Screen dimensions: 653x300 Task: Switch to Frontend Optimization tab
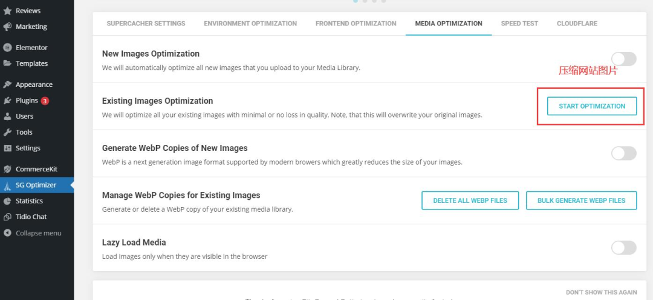pos(356,24)
